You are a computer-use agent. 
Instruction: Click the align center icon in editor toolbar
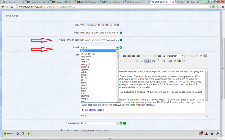(x=129, y=56)
